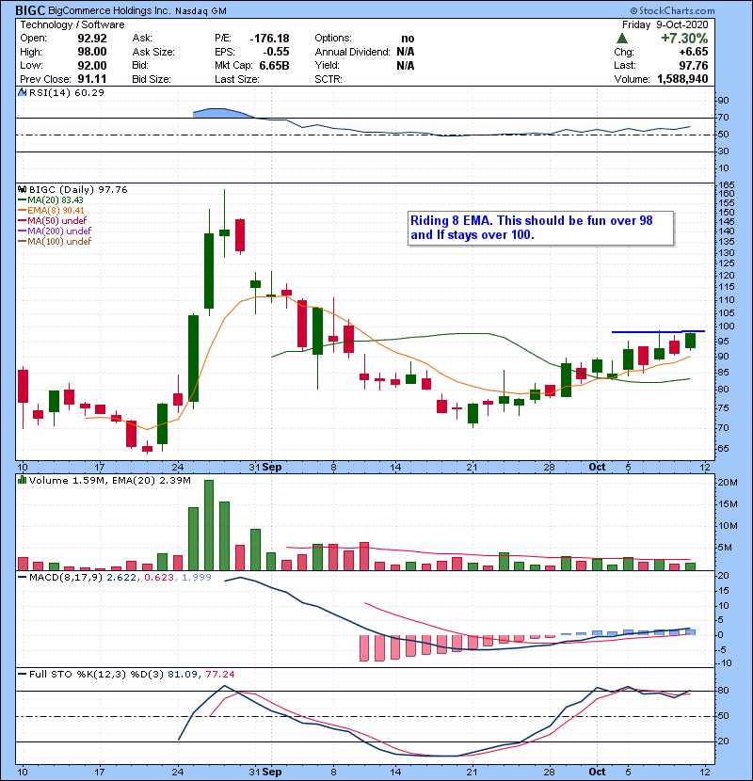The height and width of the screenshot is (781, 753).
Task: Click the Options 'no' value
Action: tap(408, 39)
